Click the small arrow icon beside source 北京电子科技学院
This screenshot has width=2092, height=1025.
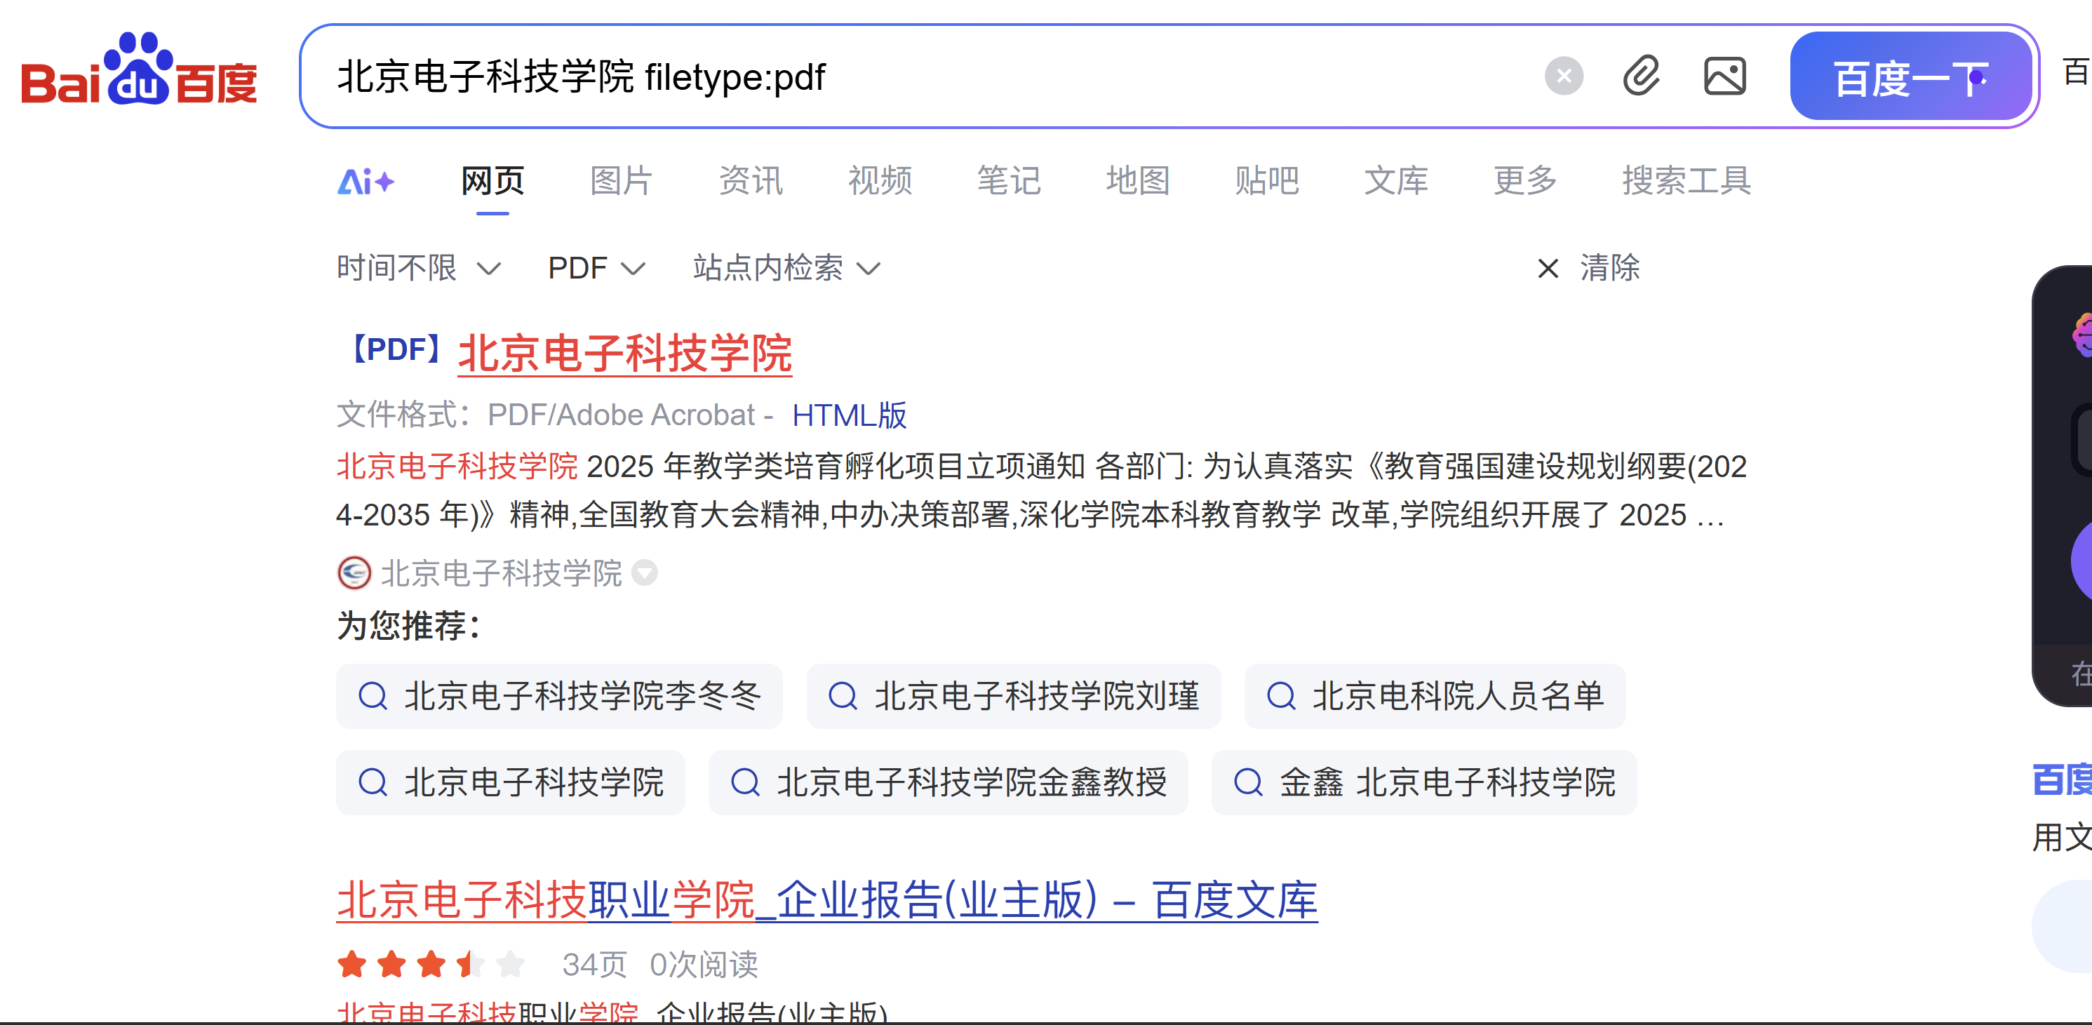645,573
